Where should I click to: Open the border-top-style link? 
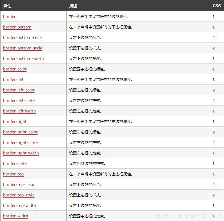[19, 195]
